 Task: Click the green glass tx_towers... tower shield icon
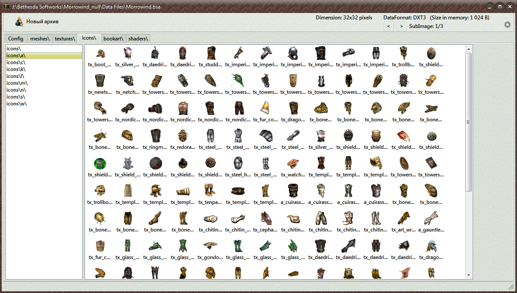click(238, 81)
